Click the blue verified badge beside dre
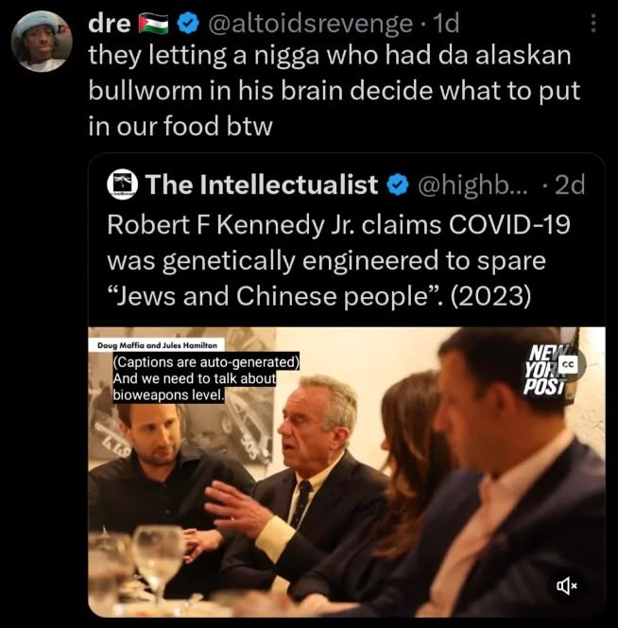This screenshot has height=628, width=618. 188,24
